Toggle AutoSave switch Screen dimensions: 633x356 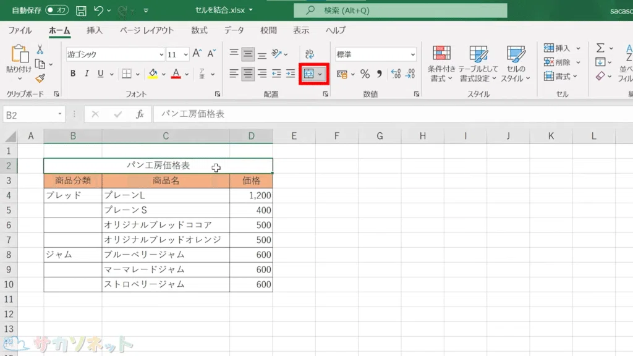pos(57,10)
